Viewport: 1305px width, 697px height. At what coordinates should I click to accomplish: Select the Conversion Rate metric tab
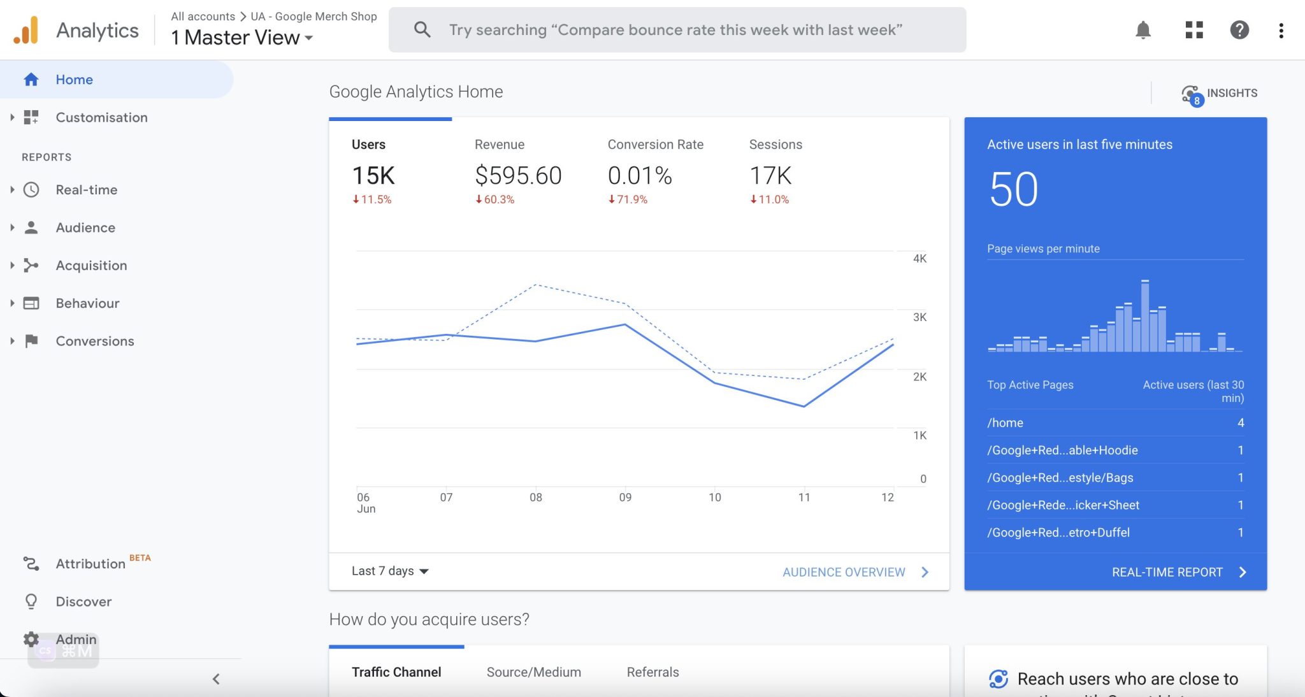tap(655, 172)
